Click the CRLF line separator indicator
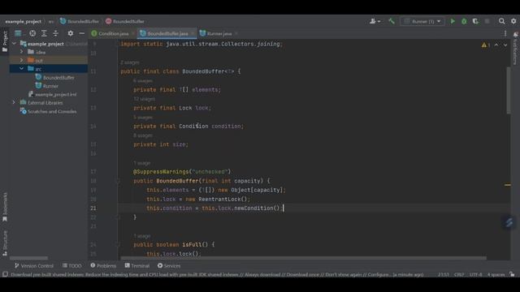Screen dimensions: 520x292 click(x=459, y=274)
